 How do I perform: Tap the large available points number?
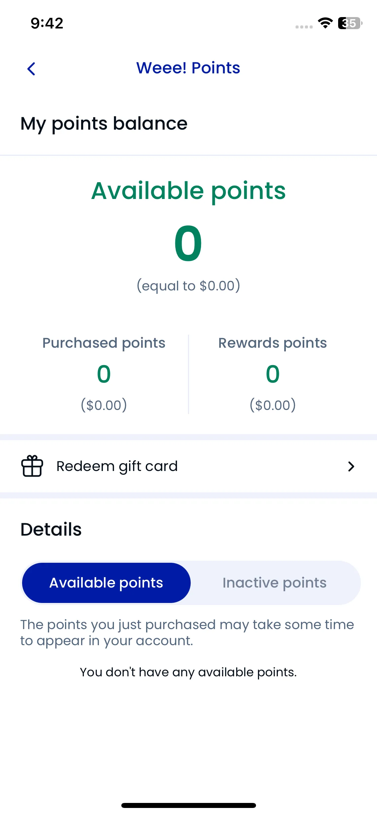pyautogui.click(x=188, y=244)
